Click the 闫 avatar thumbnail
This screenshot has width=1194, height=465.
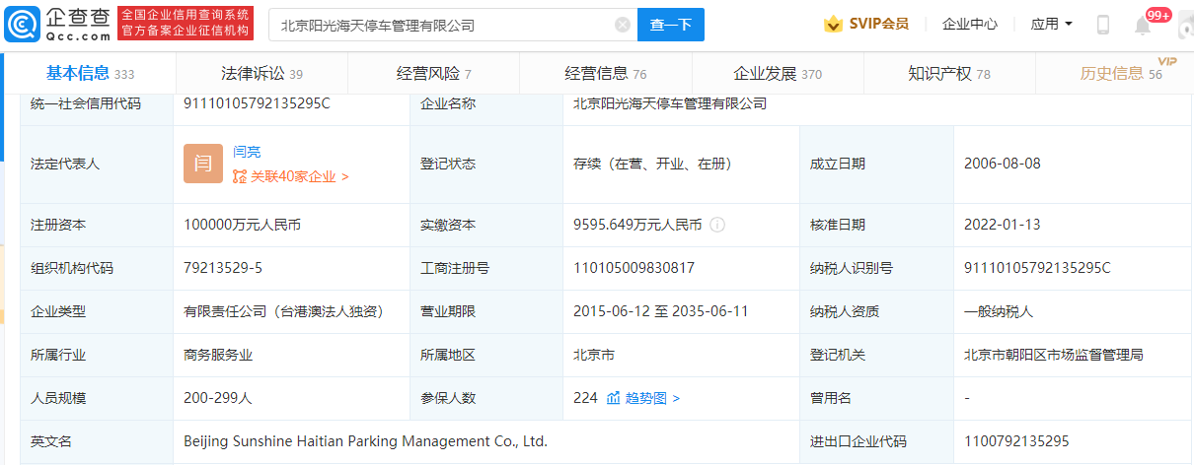coord(203,164)
